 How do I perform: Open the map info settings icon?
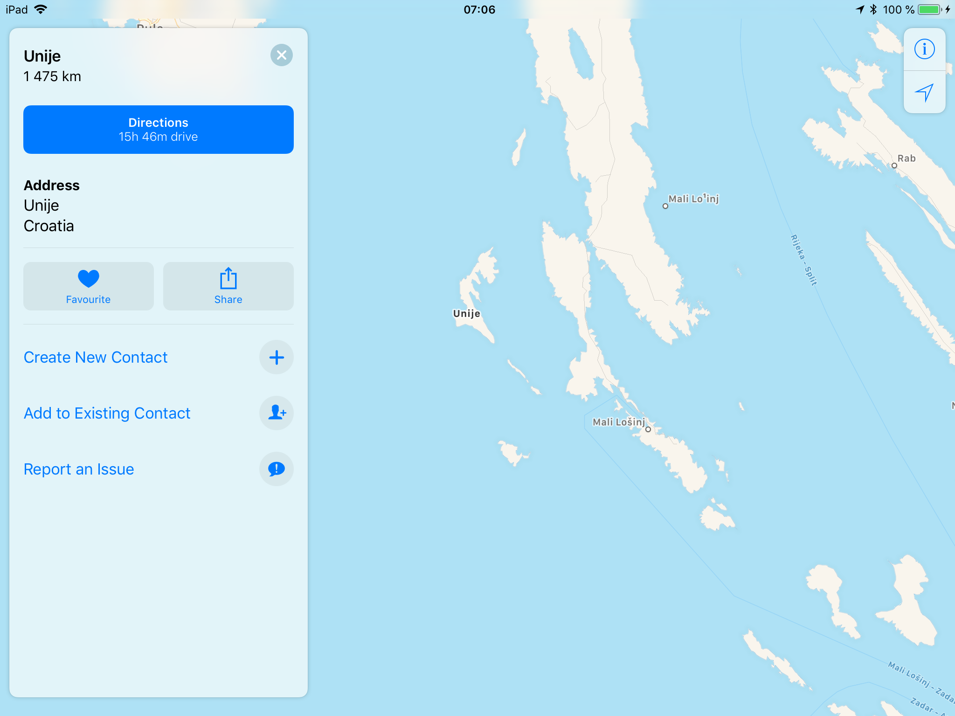pyautogui.click(x=924, y=49)
